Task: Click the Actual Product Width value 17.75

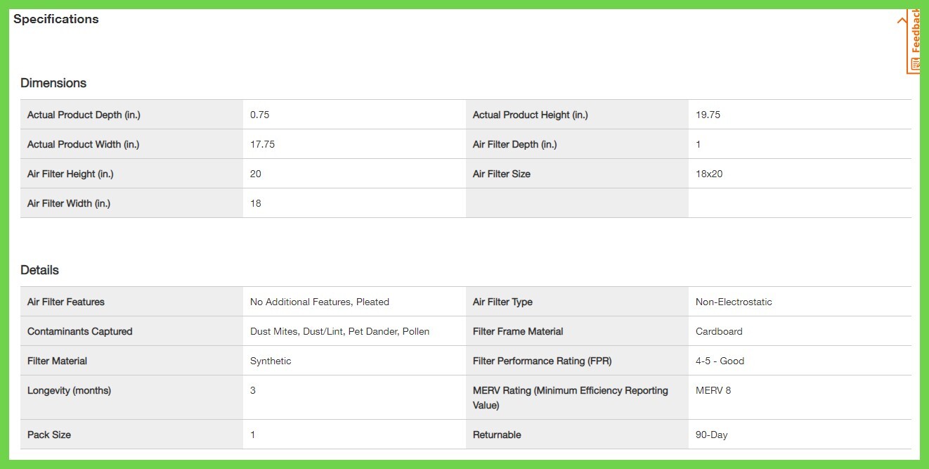Action: point(262,144)
